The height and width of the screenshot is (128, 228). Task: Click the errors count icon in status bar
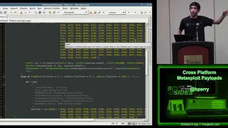(x=129, y=124)
